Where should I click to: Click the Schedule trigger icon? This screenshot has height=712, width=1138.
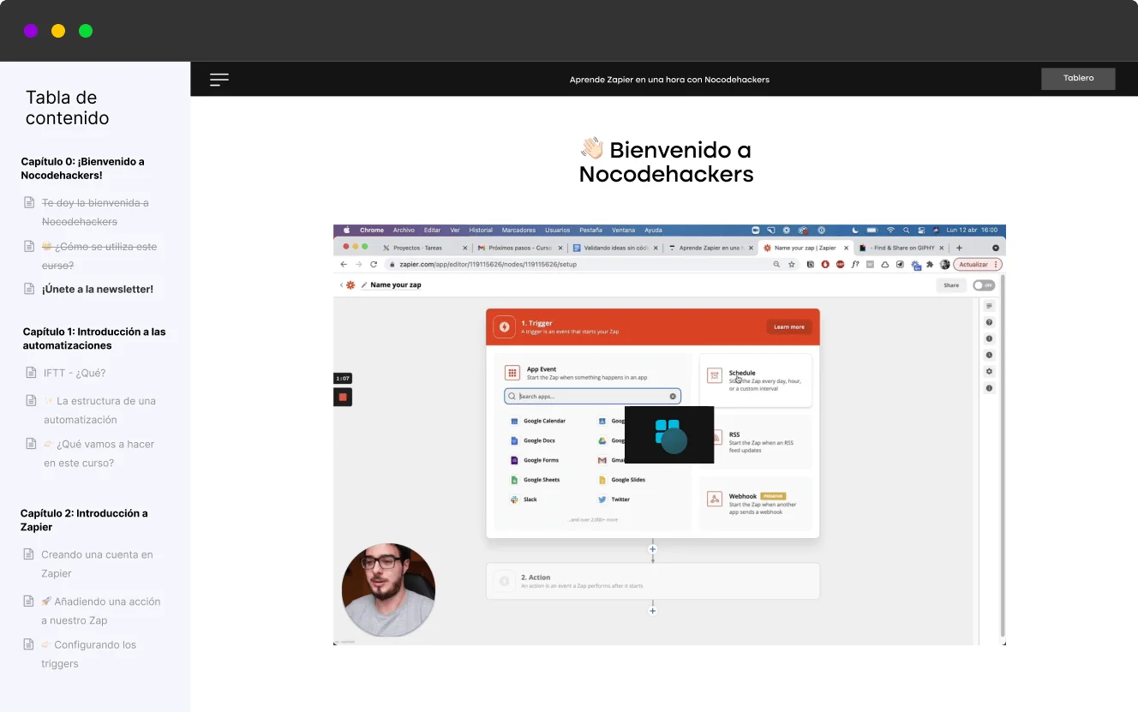coord(714,375)
